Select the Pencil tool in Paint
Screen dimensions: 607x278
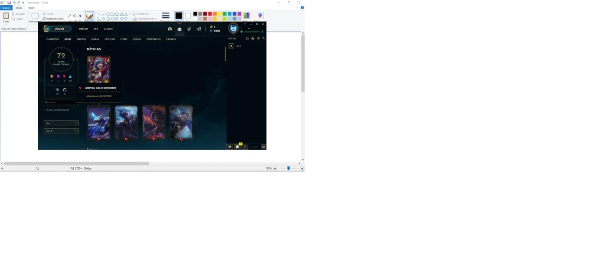click(69, 16)
